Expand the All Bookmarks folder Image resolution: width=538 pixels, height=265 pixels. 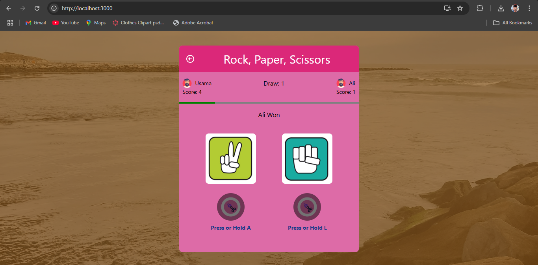pyautogui.click(x=512, y=23)
